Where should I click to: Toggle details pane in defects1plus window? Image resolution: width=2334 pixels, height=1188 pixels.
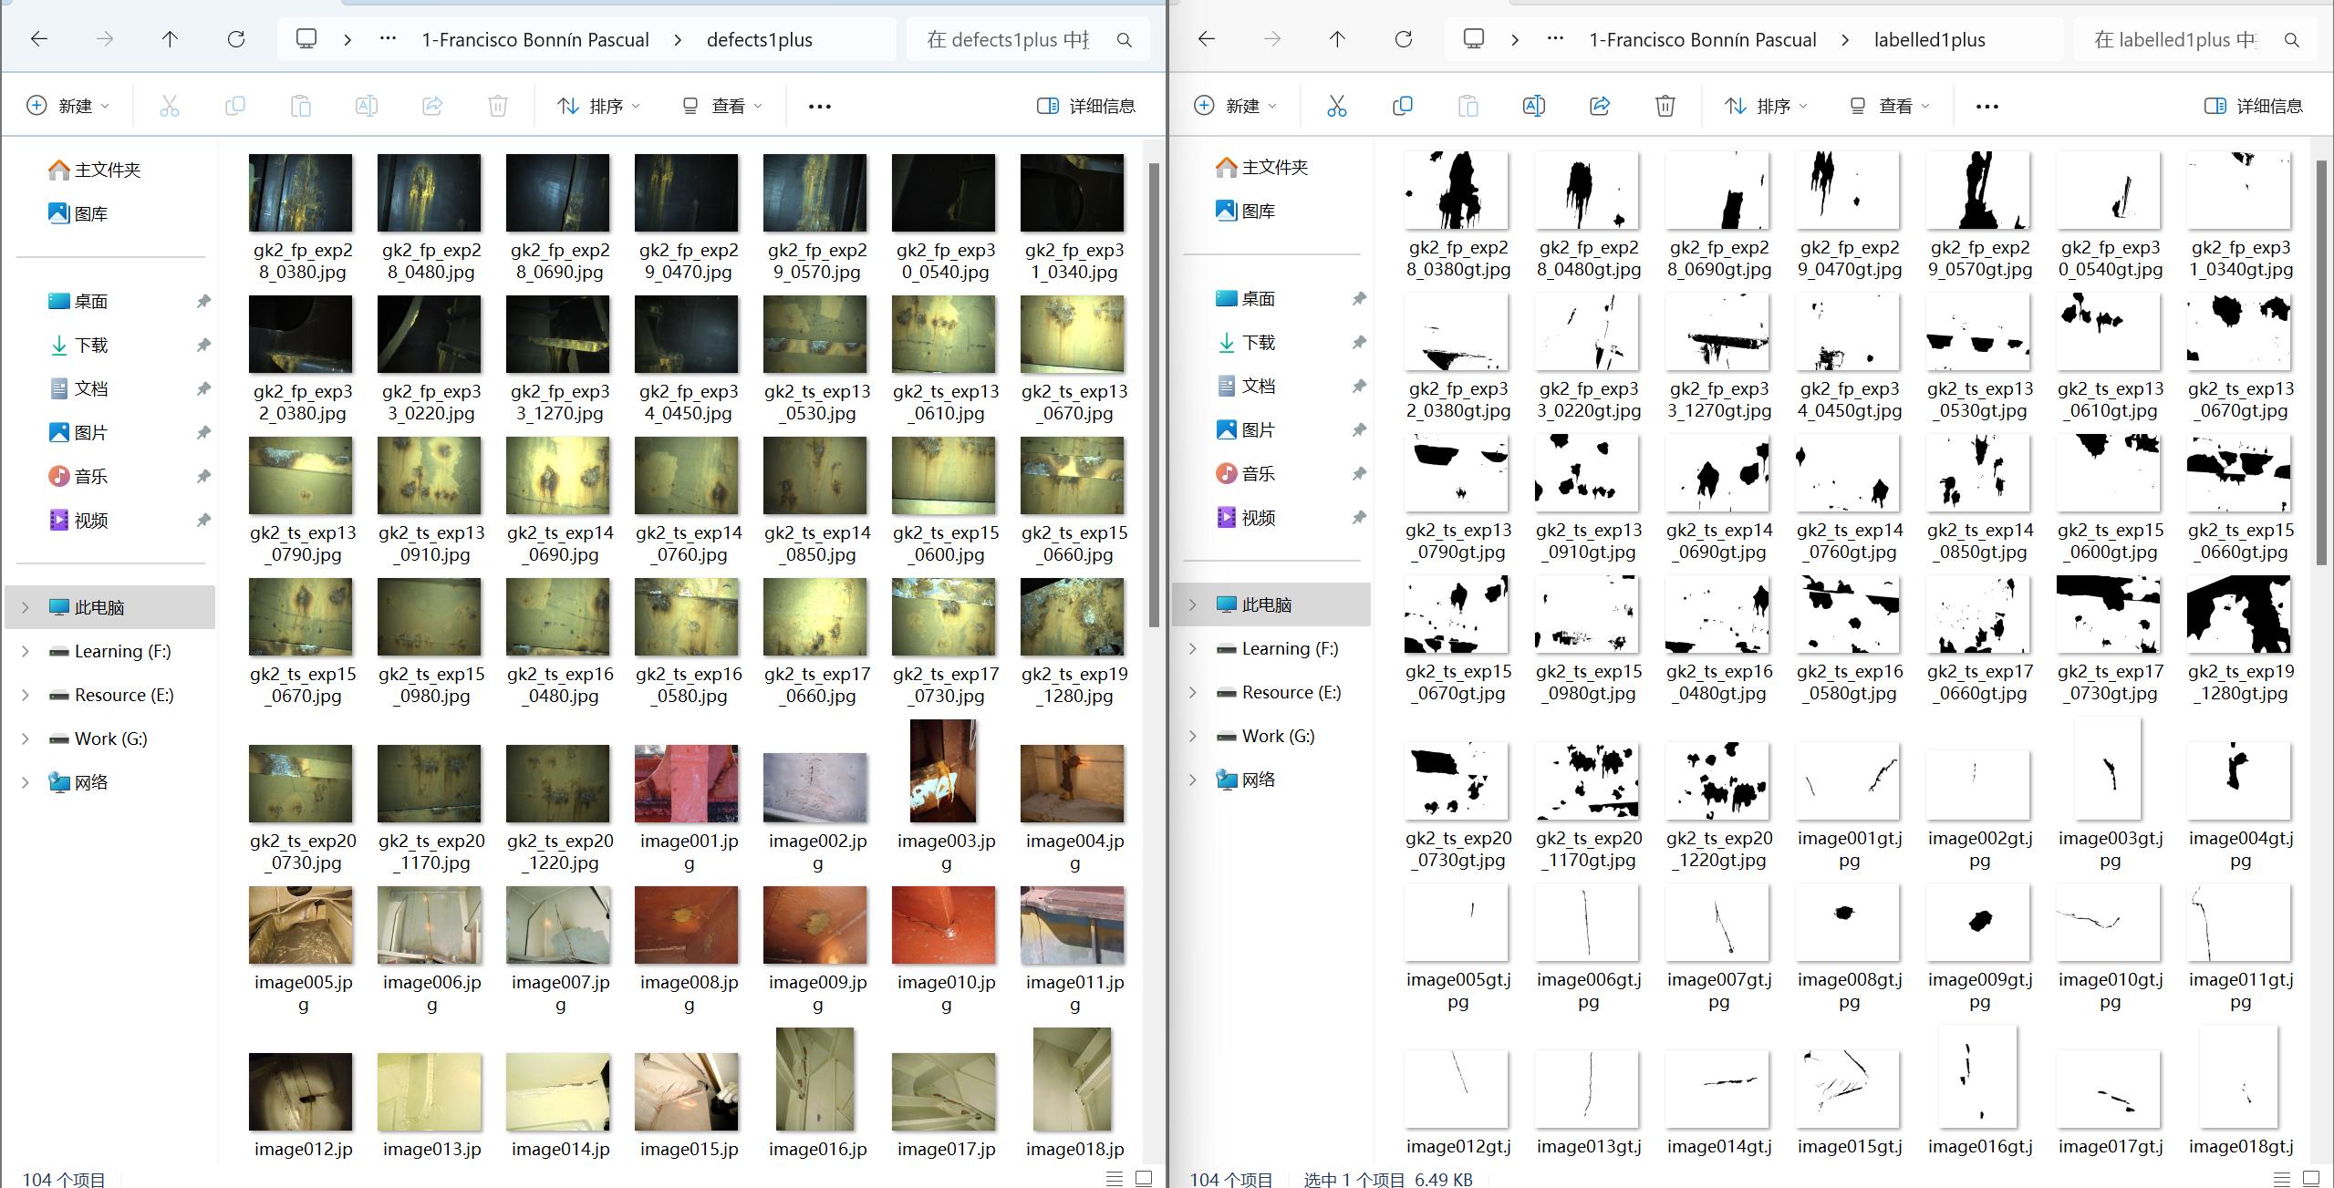pyautogui.click(x=1085, y=106)
